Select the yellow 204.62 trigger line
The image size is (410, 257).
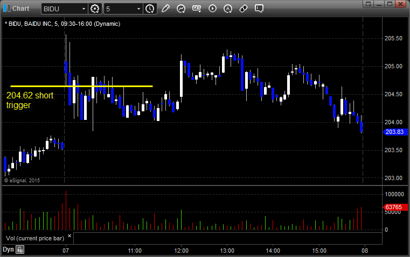point(81,86)
